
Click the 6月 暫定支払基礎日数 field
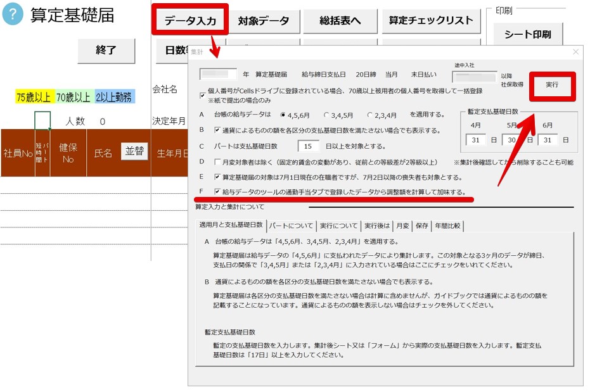click(x=548, y=140)
